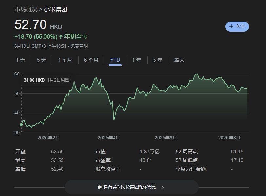Click the 最高 value 53.55
This screenshot has height=196, width=266.
click(57, 160)
